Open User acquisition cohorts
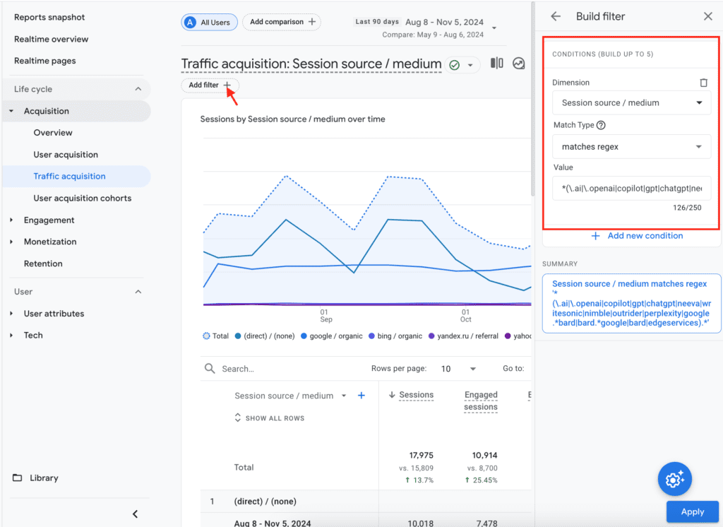This screenshot has height=527, width=723. point(83,199)
